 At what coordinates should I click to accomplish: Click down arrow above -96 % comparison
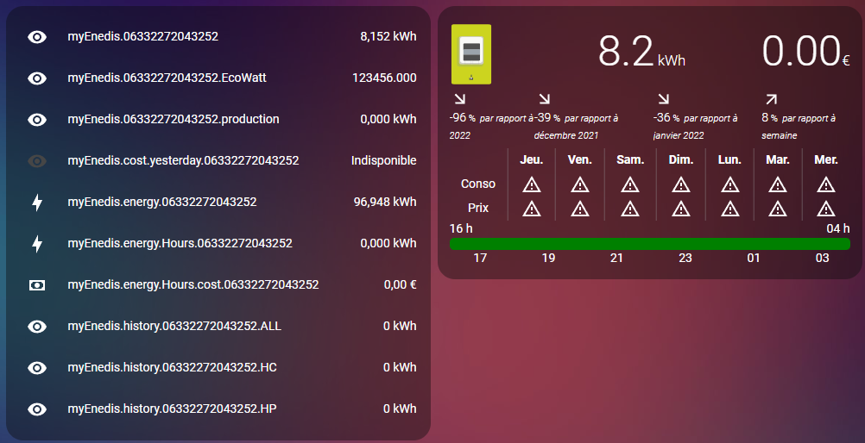click(x=459, y=98)
